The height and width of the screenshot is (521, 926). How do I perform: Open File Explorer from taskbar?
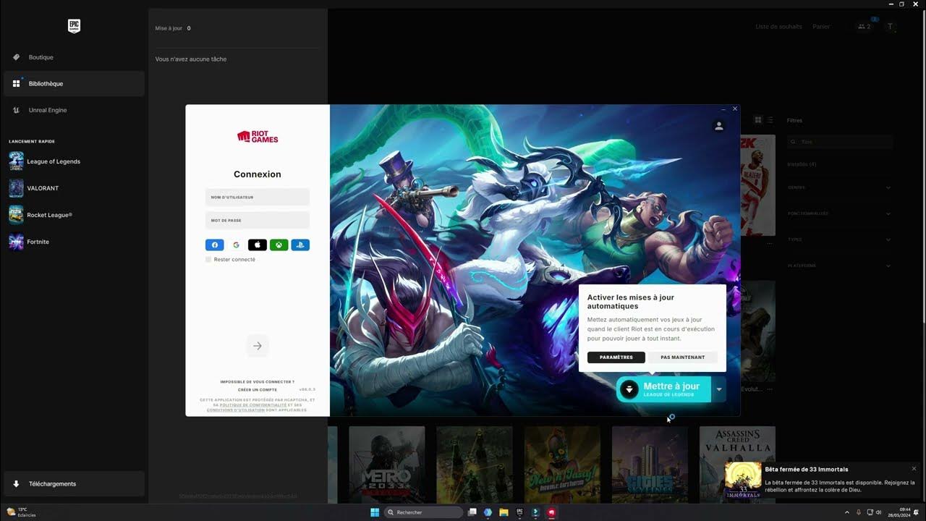[504, 512]
